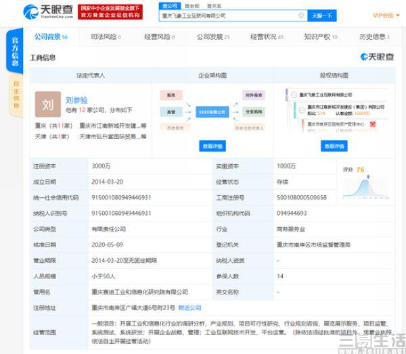Clear the search box with the X icon
The width and height of the screenshot is (406, 354).
click(x=301, y=16)
